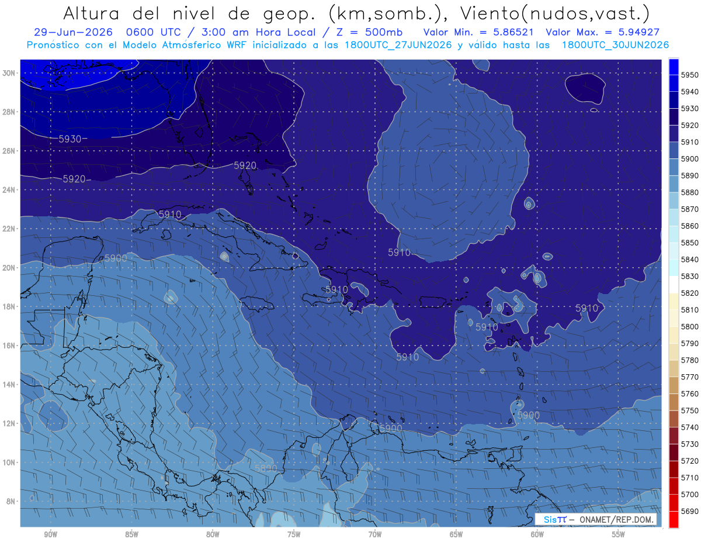This screenshot has width=701, height=542.
Task: Select the valid-until time '1800UTC_30JUN2026'
Action: click(615, 45)
